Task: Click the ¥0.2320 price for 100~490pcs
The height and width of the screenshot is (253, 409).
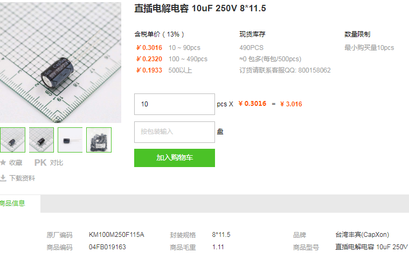Action: [x=149, y=59]
